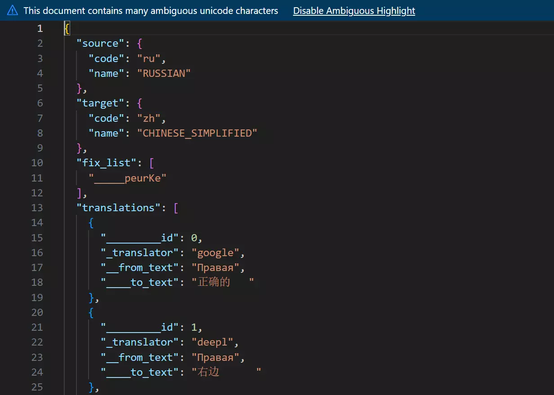This screenshot has width=554, height=395.
Task: Click the "右边" translation value
Action: [226, 372]
